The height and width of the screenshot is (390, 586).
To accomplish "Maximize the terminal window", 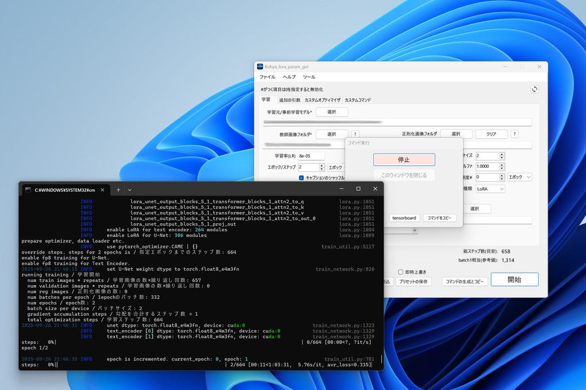I will pos(358,188).
